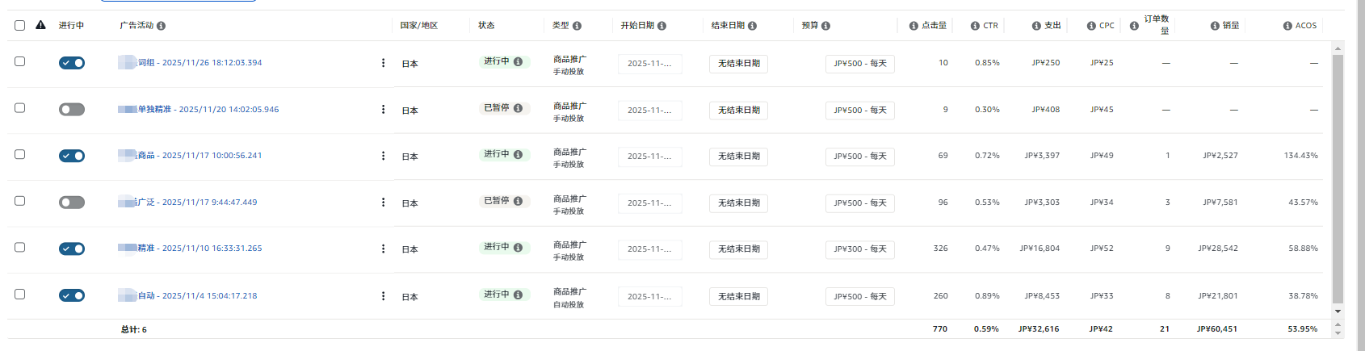Sort by ACOS column header
The height and width of the screenshot is (351, 1365).
[x=1305, y=26]
